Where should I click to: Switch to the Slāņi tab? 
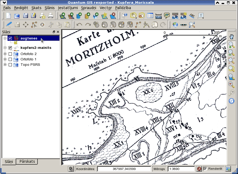coord(9,162)
